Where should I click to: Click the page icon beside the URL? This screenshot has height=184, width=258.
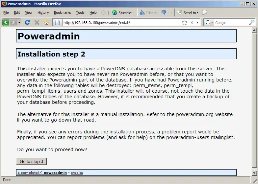click(57, 22)
